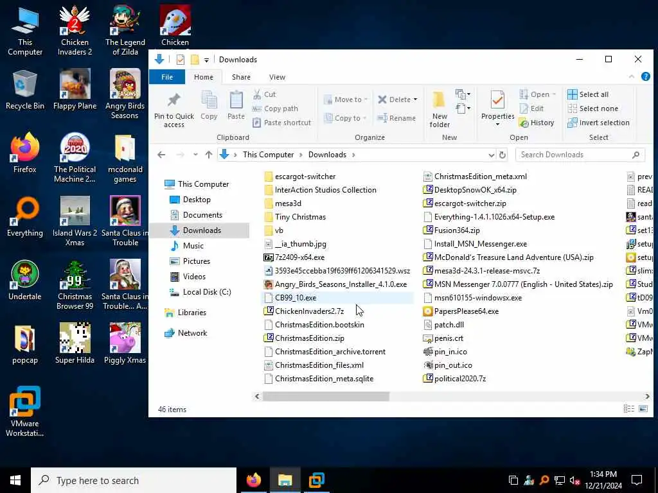Click the Rename ribbon command
Image resolution: width=658 pixels, height=493 pixels.
tap(396, 118)
